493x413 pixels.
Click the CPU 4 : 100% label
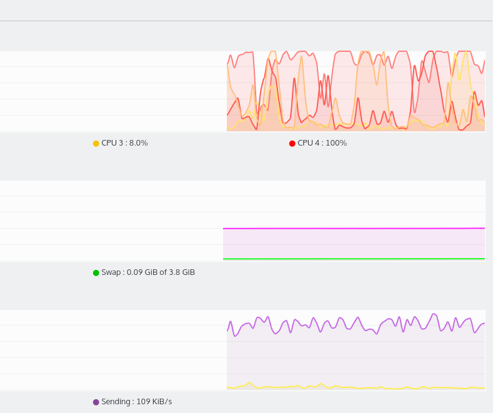point(322,143)
